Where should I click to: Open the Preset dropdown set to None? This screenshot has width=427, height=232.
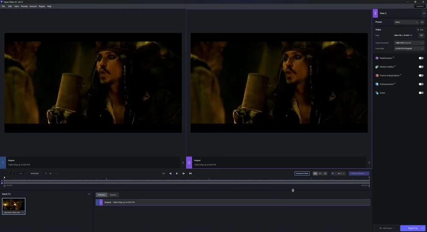tap(407, 22)
